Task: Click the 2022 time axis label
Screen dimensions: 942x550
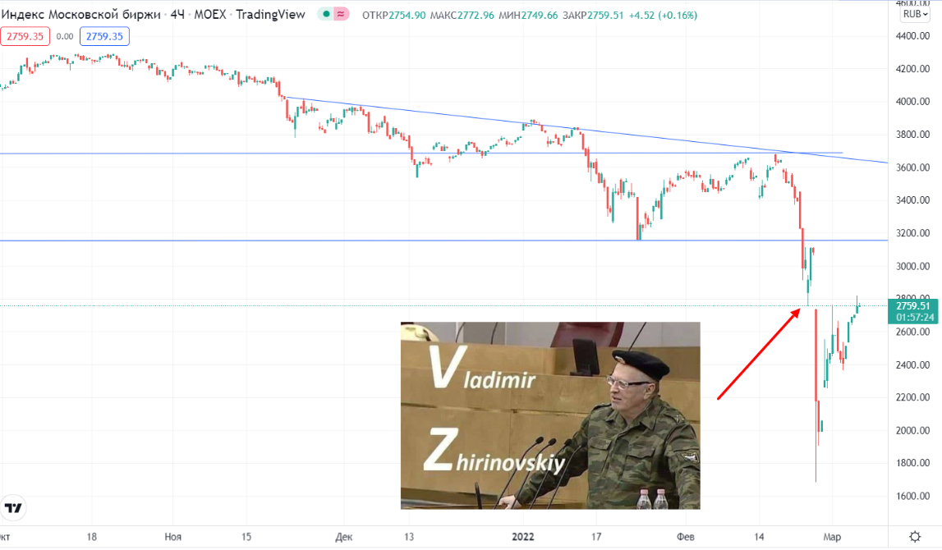Action: click(522, 537)
